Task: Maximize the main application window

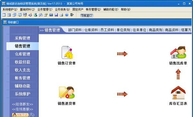Action: (x=184, y=4)
